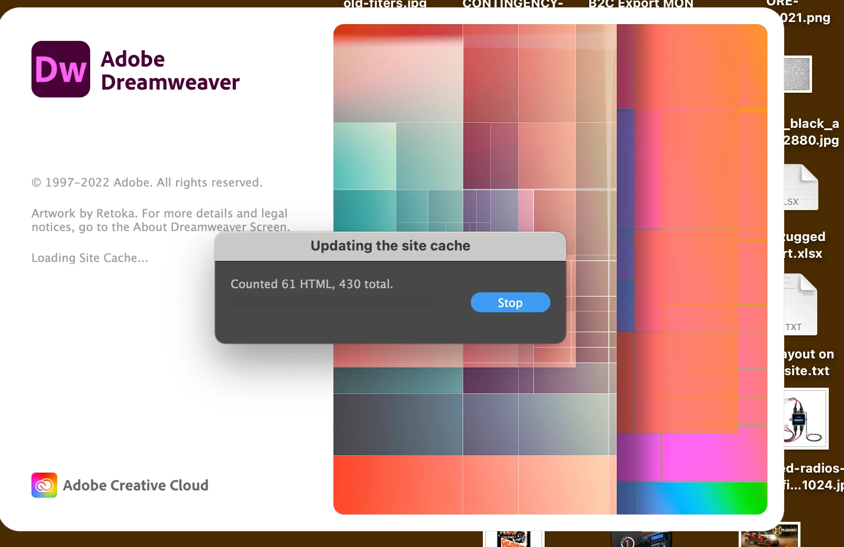The image size is (844, 547).
Task: Select the gray textured image thumbnail on desktop
Action: click(797, 74)
